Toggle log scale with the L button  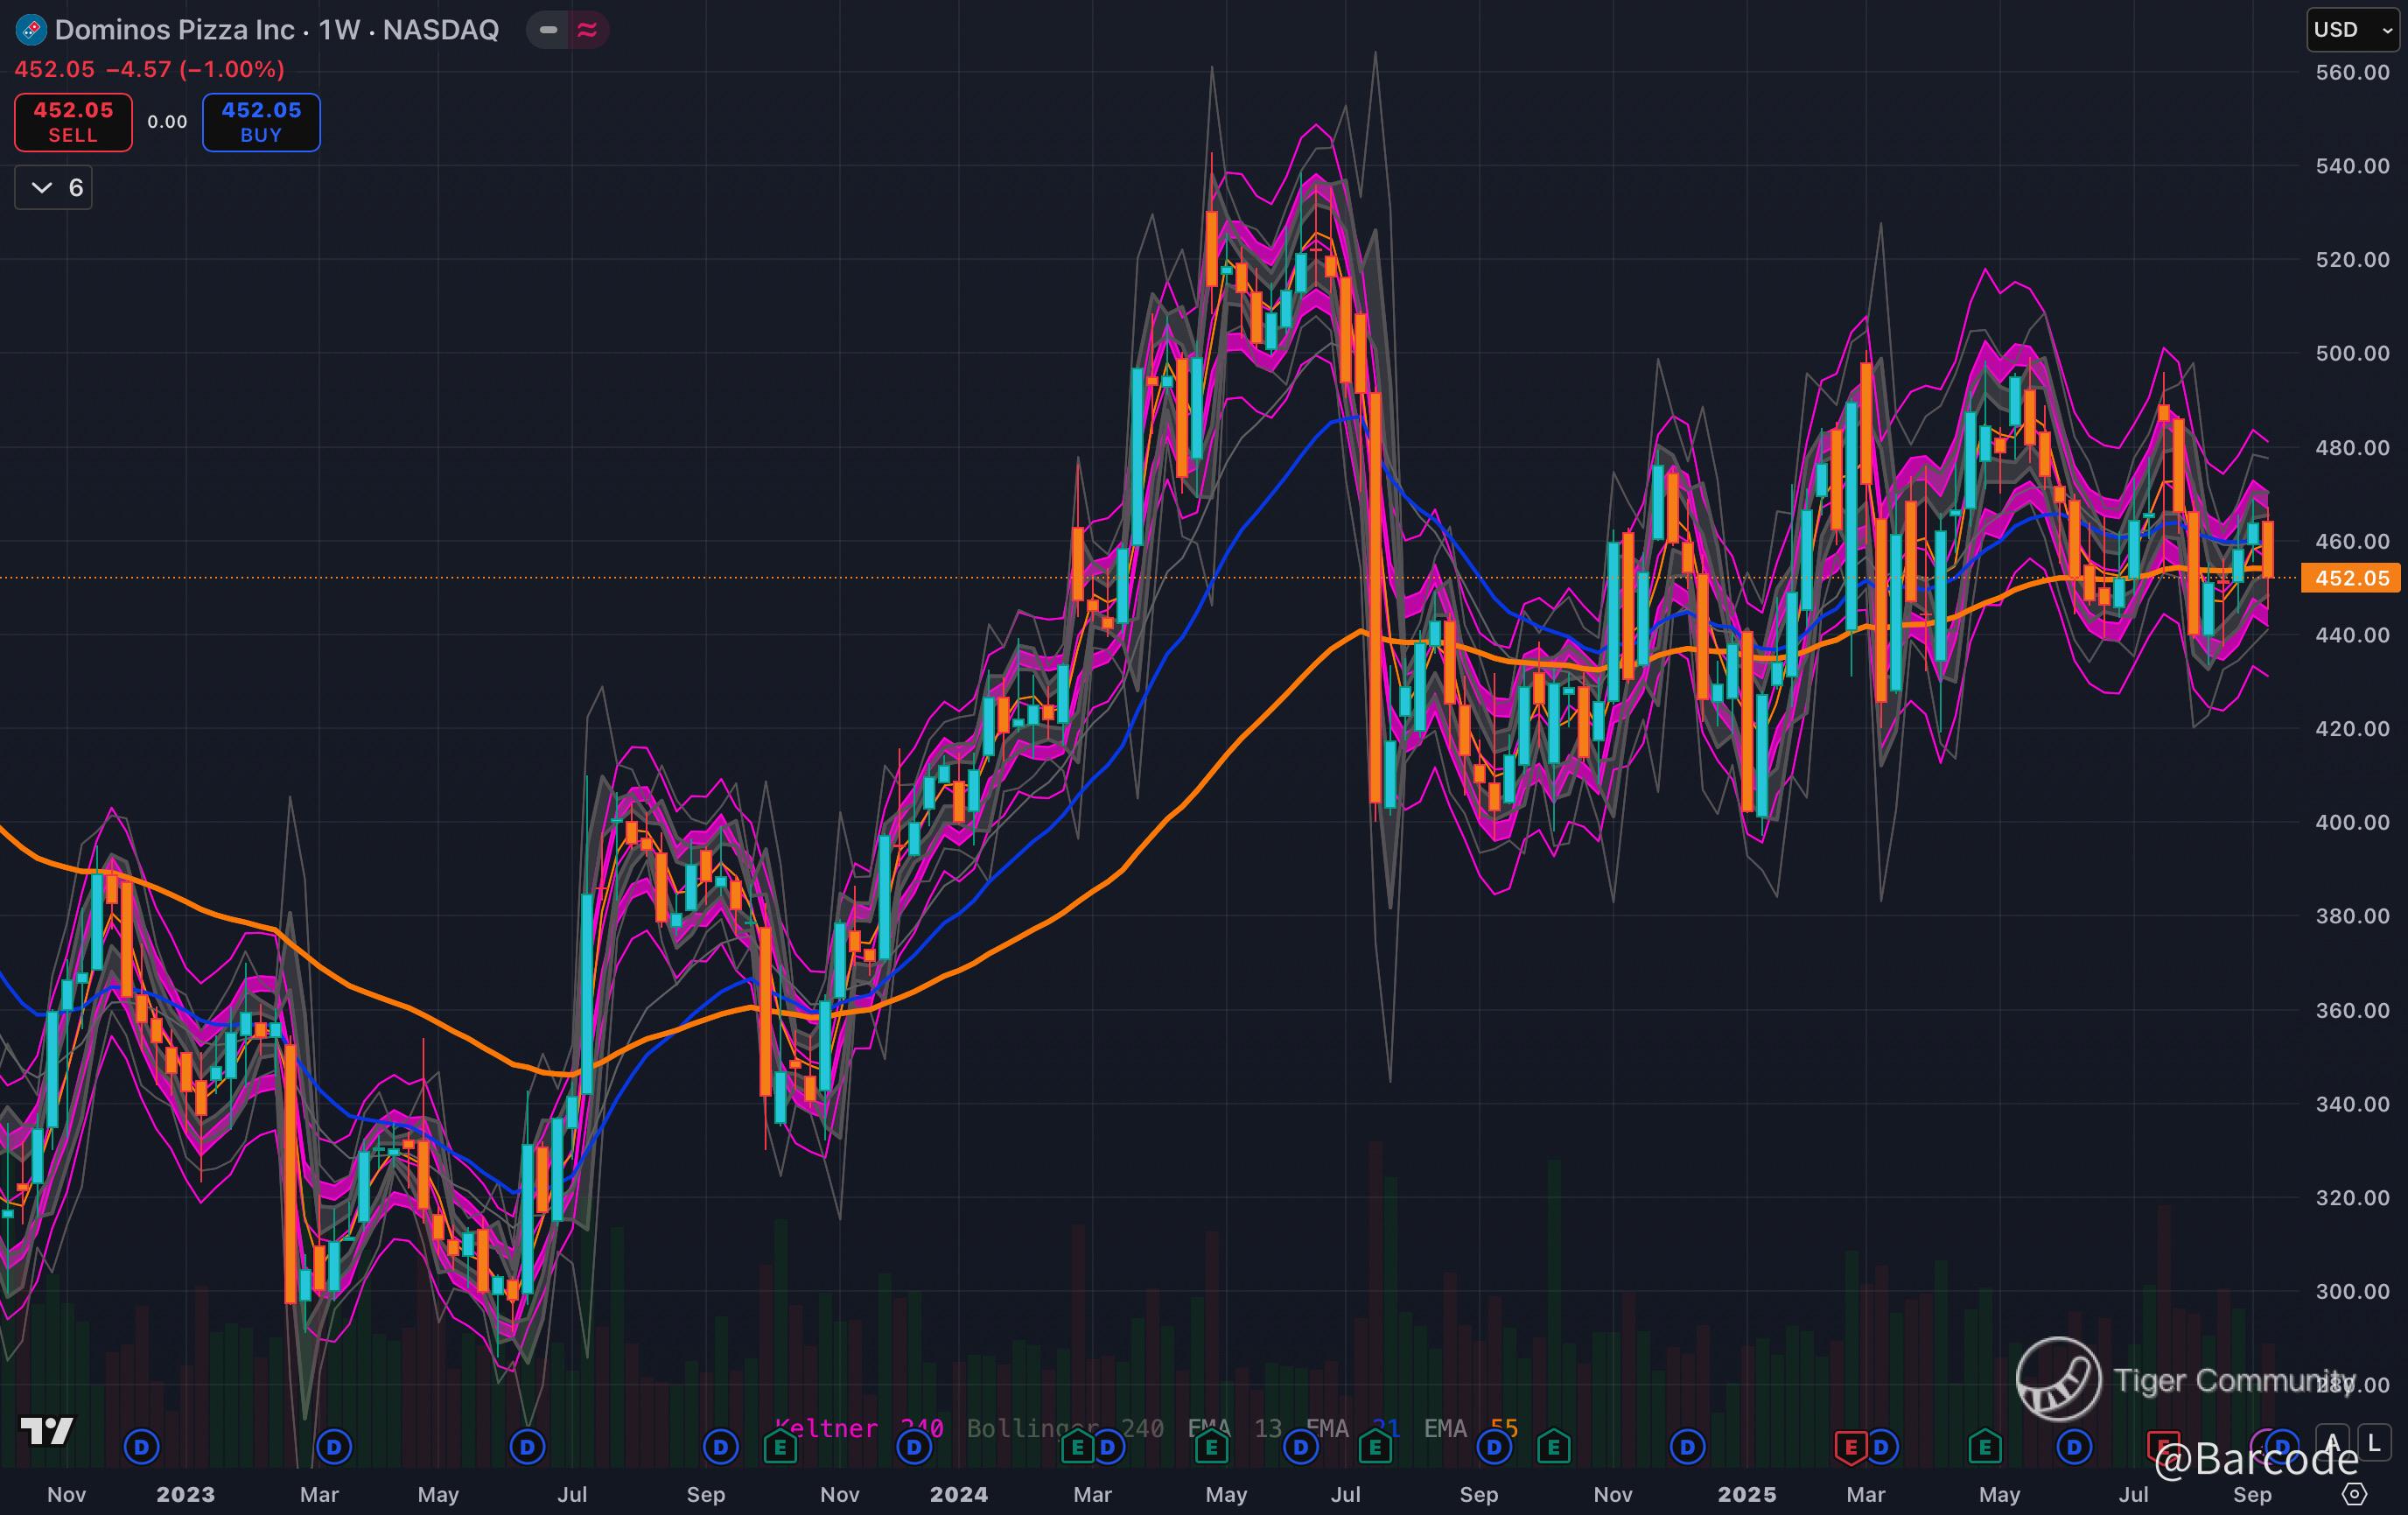pos(2374,1442)
